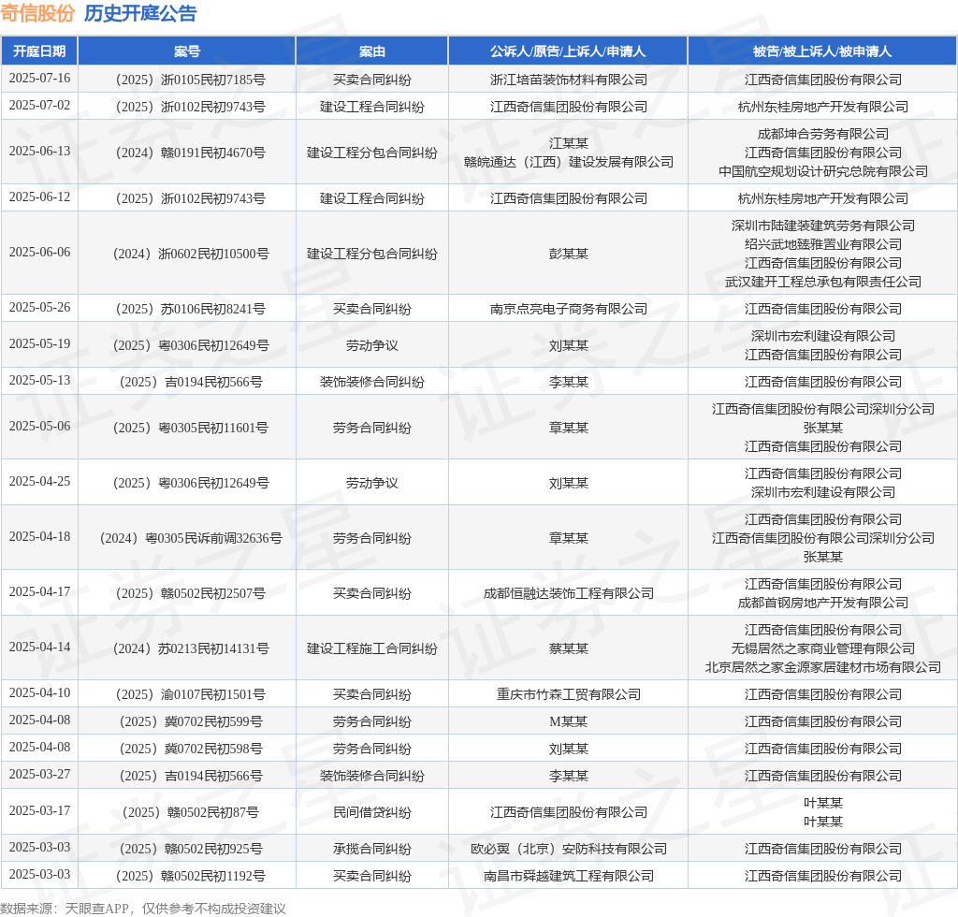958x917 pixels.
Task: Select plaintiff name "江某某"
Action: (x=568, y=143)
